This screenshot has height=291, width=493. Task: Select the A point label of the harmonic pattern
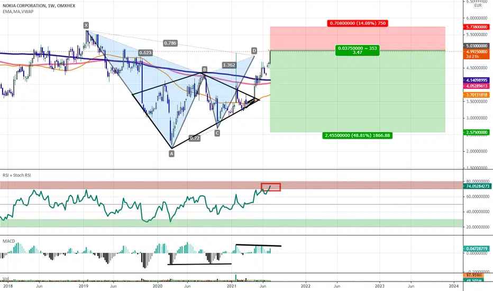click(x=171, y=153)
